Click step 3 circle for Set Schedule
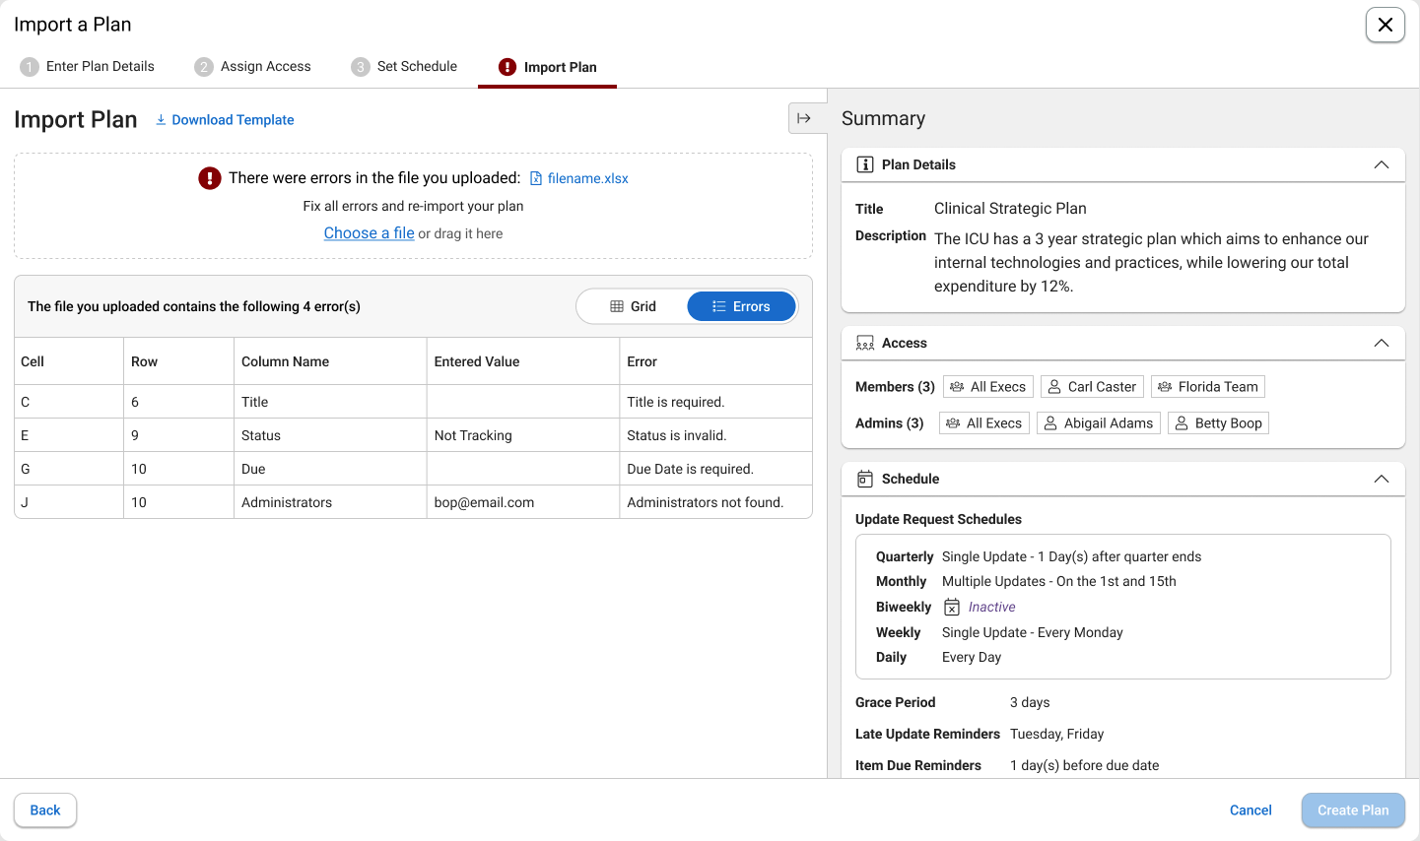This screenshot has height=841, width=1420. click(x=361, y=67)
